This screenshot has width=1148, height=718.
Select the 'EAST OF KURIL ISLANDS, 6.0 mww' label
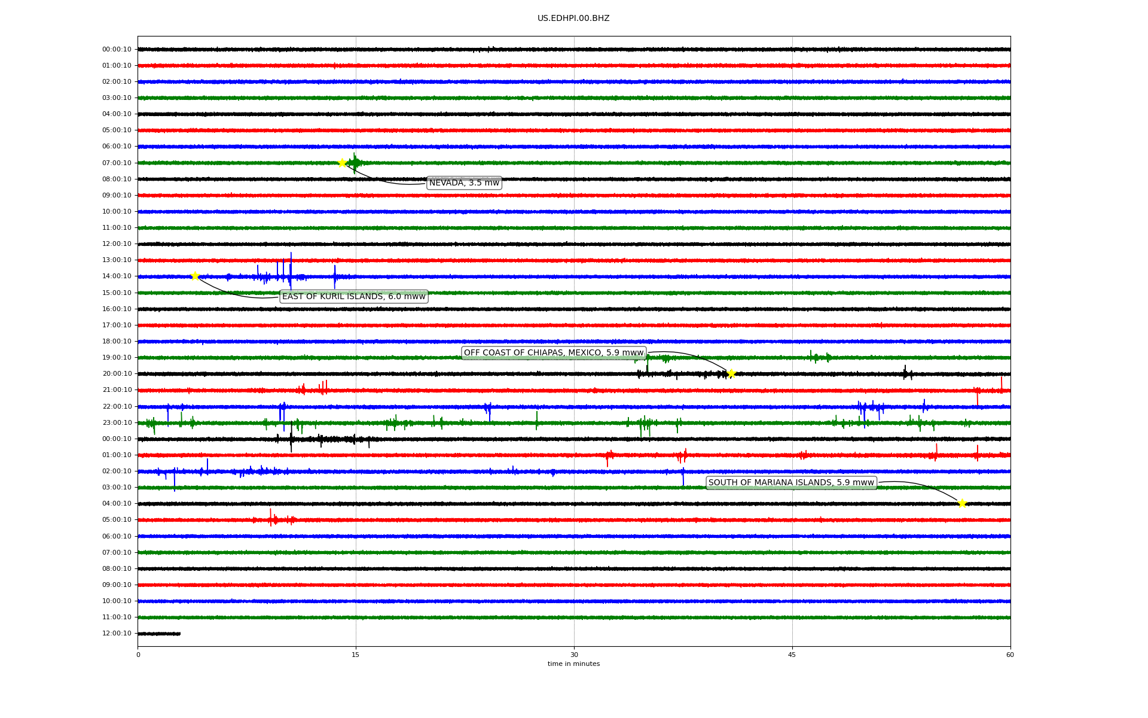coord(354,297)
